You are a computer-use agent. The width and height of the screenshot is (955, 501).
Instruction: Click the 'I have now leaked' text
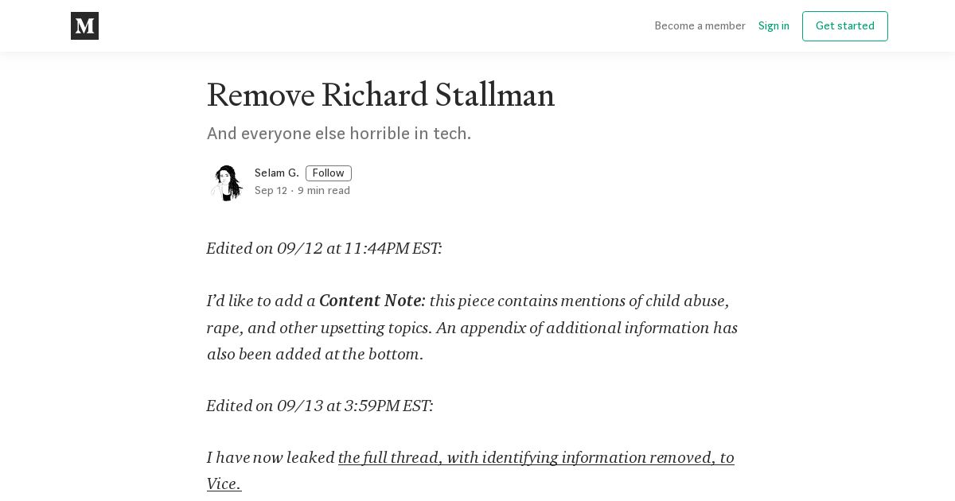[271, 458]
